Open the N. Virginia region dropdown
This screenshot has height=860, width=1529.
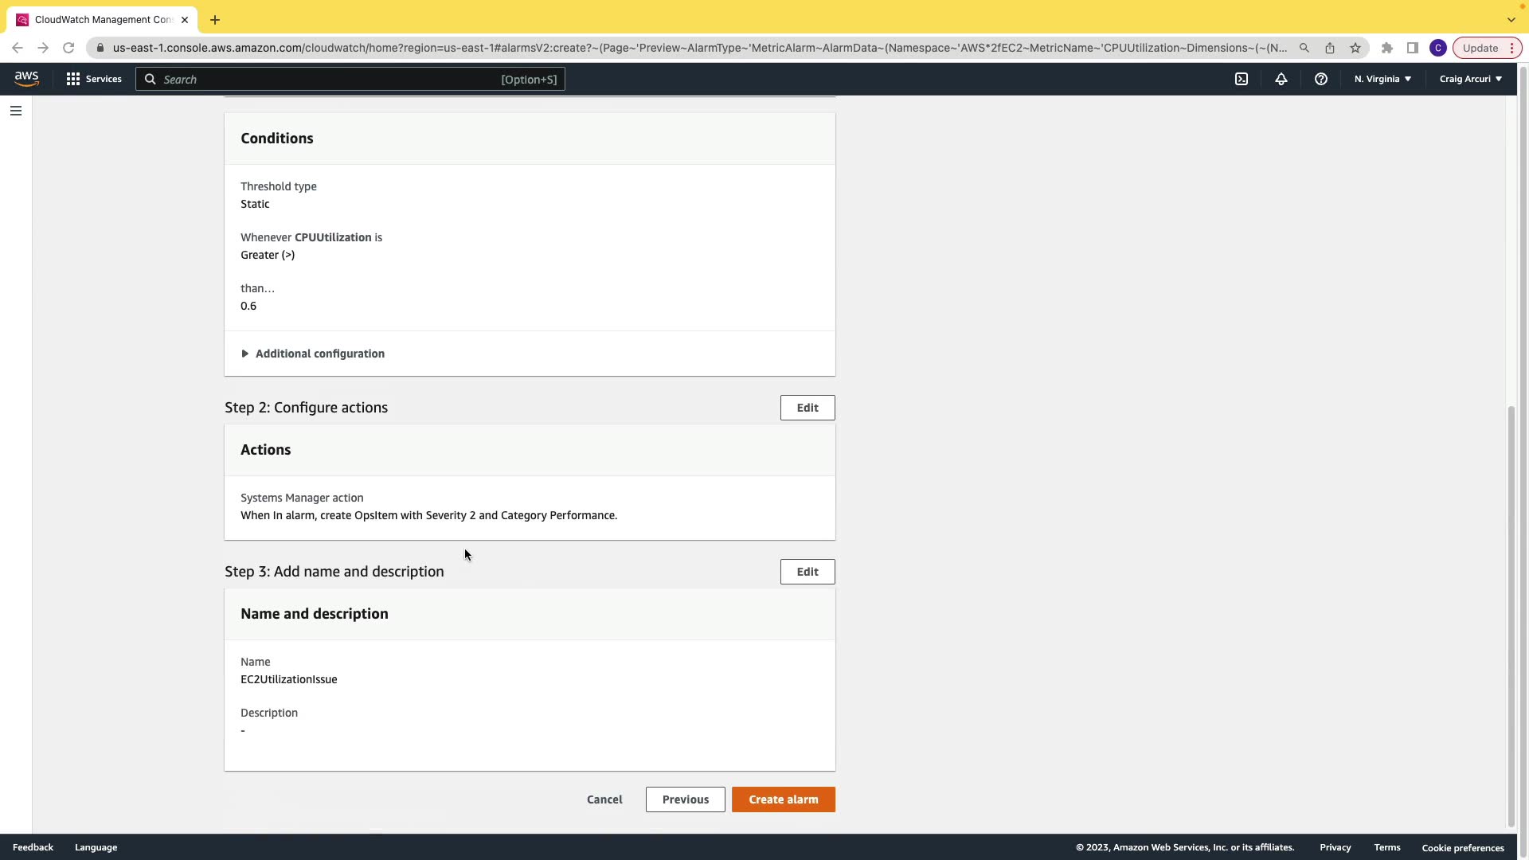[x=1382, y=79]
